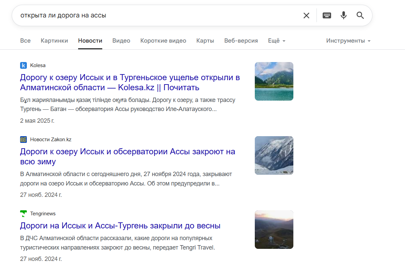The width and height of the screenshot is (405, 273).
Task: Click the Kolesa source name
Action: click(x=38, y=65)
